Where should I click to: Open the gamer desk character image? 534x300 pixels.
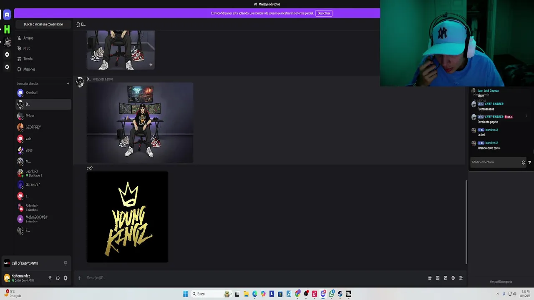pyautogui.click(x=140, y=122)
